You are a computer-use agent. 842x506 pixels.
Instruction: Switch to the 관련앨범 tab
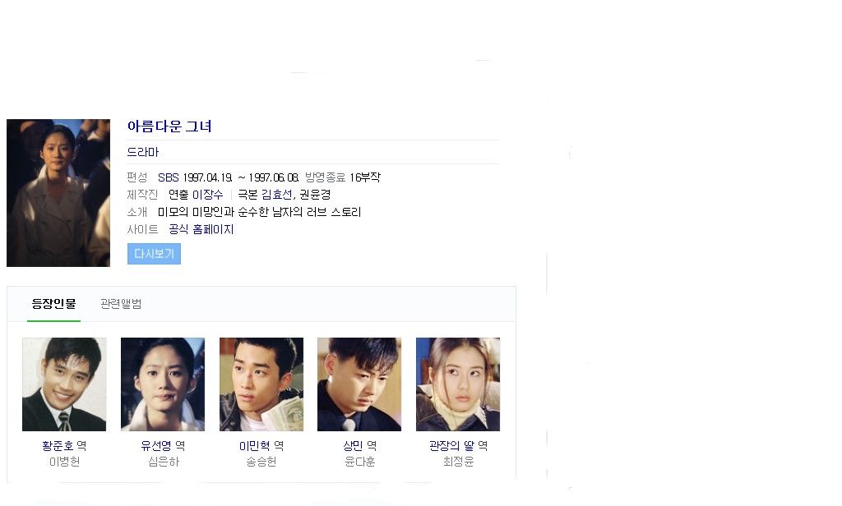click(121, 304)
